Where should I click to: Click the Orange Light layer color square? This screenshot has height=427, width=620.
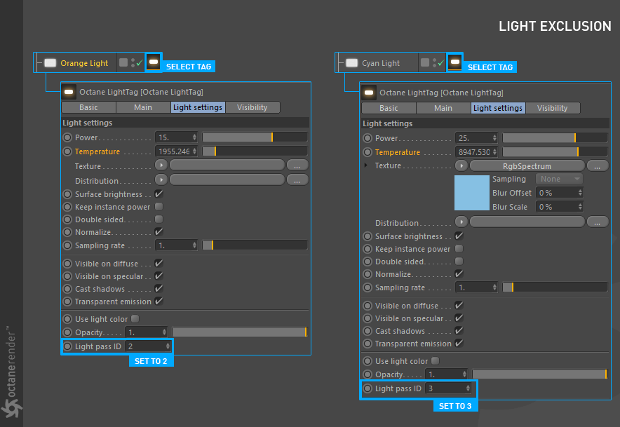(123, 63)
